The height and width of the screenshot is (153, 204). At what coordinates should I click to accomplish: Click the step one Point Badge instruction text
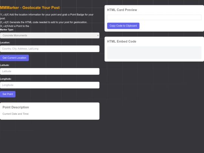coord(47,16)
